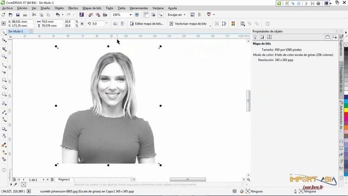Pick the red swatch in color palette
This screenshot has width=348, height=196.
(x=346, y=114)
